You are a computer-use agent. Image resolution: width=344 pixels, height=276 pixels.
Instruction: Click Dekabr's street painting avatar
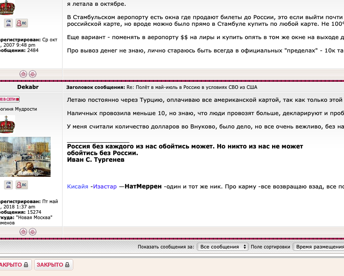(25, 156)
